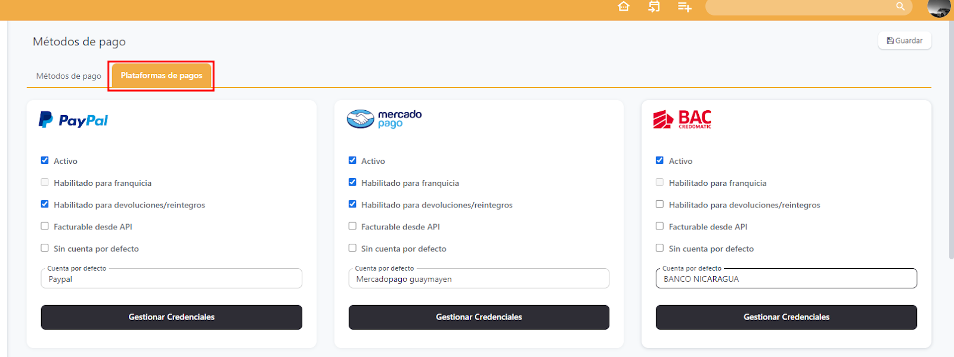Disable Mercado Pago Habilitado para franquicia
The width and height of the screenshot is (954, 357).
pos(352,182)
